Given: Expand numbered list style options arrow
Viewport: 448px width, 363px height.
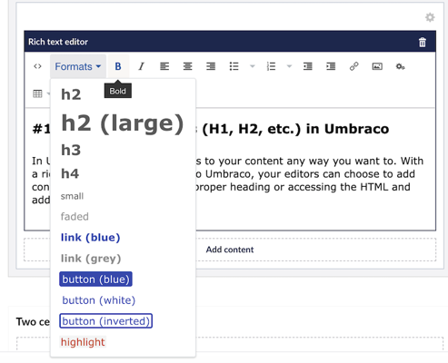Looking at the screenshot, I should 289,66.
